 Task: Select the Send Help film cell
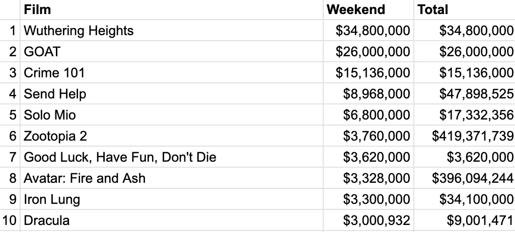55,94
